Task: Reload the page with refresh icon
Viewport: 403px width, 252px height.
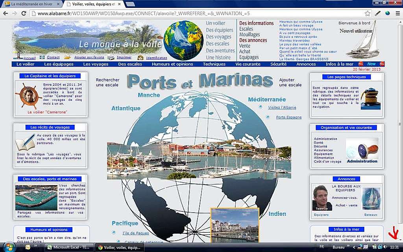Action: pyautogui.click(x=24, y=13)
